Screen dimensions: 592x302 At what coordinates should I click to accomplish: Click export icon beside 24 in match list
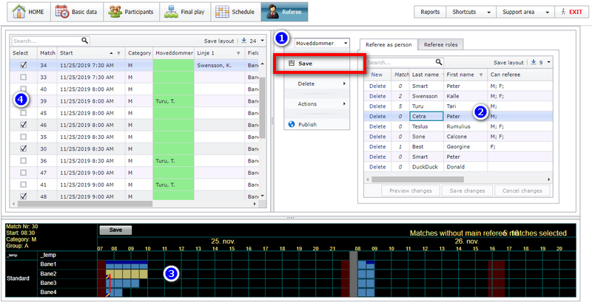point(244,41)
